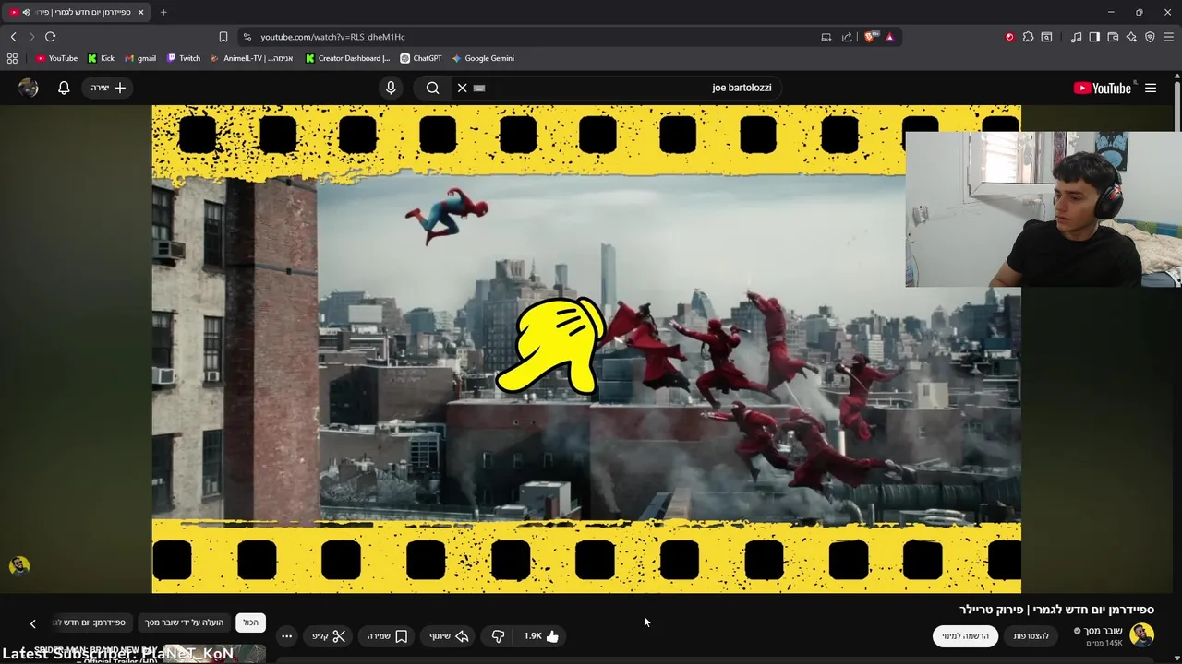
Task: Open YouTube notifications bell
Action: [x=64, y=88]
